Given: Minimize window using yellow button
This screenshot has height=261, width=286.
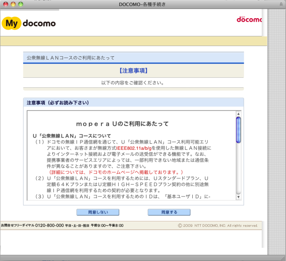Looking at the screenshot, I should pos(13,4).
